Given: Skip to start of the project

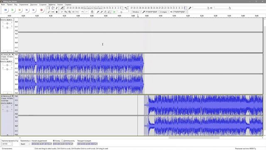Looking at the screenshot, I should point(27,10).
